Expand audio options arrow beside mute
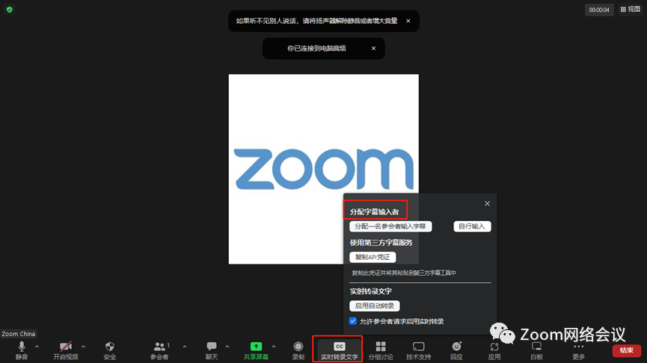Screen dimensions: 647x363 pos(37,347)
